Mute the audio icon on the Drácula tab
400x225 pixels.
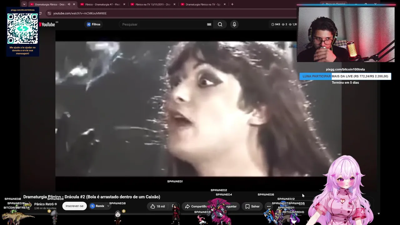(x=69, y=4)
